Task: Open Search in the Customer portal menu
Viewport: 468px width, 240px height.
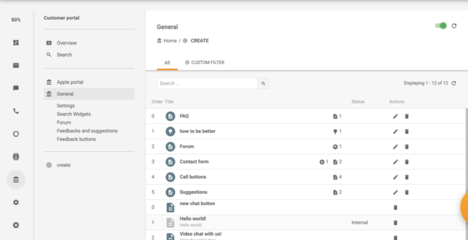Action: (64, 55)
